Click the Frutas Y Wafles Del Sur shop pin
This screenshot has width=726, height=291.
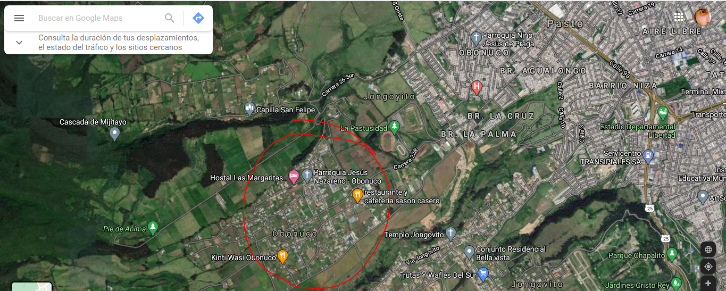coord(483,275)
